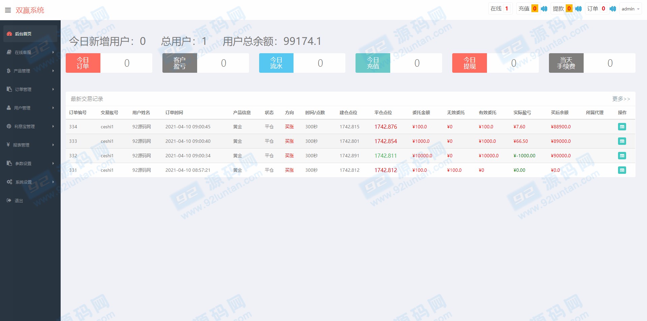Viewport: 647px width, 321px height.
Task: Click the 双赢系统 logo title
Action: (30, 10)
